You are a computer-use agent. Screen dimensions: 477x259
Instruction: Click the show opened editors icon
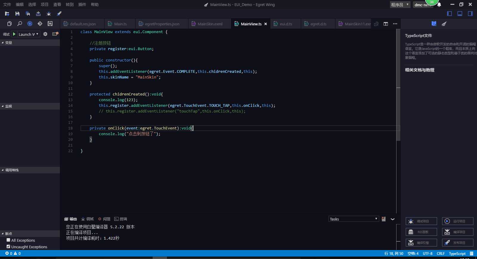(376, 24)
